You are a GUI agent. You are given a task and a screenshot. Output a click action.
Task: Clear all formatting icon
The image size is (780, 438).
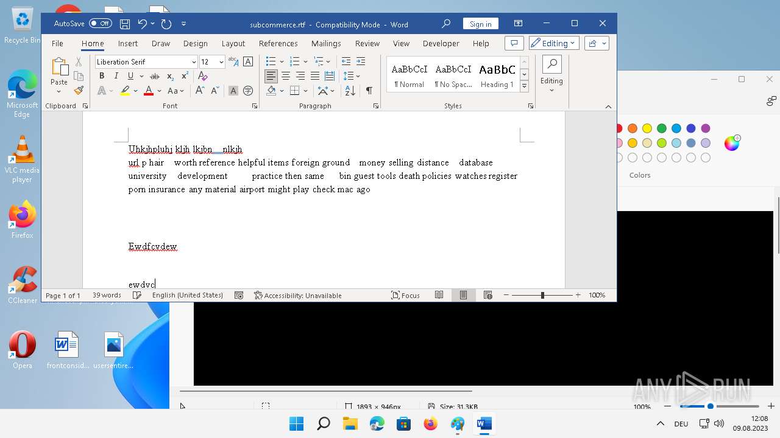click(x=203, y=76)
